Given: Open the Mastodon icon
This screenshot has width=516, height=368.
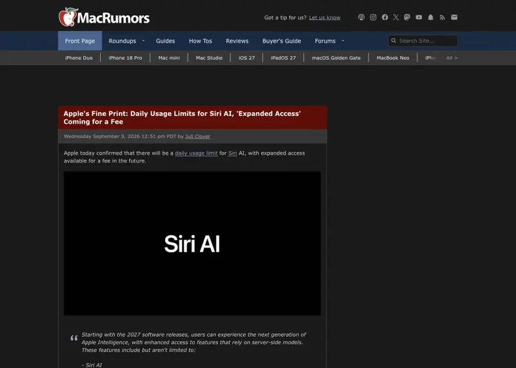Looking at the screenshot, I should tap(407, 17).
